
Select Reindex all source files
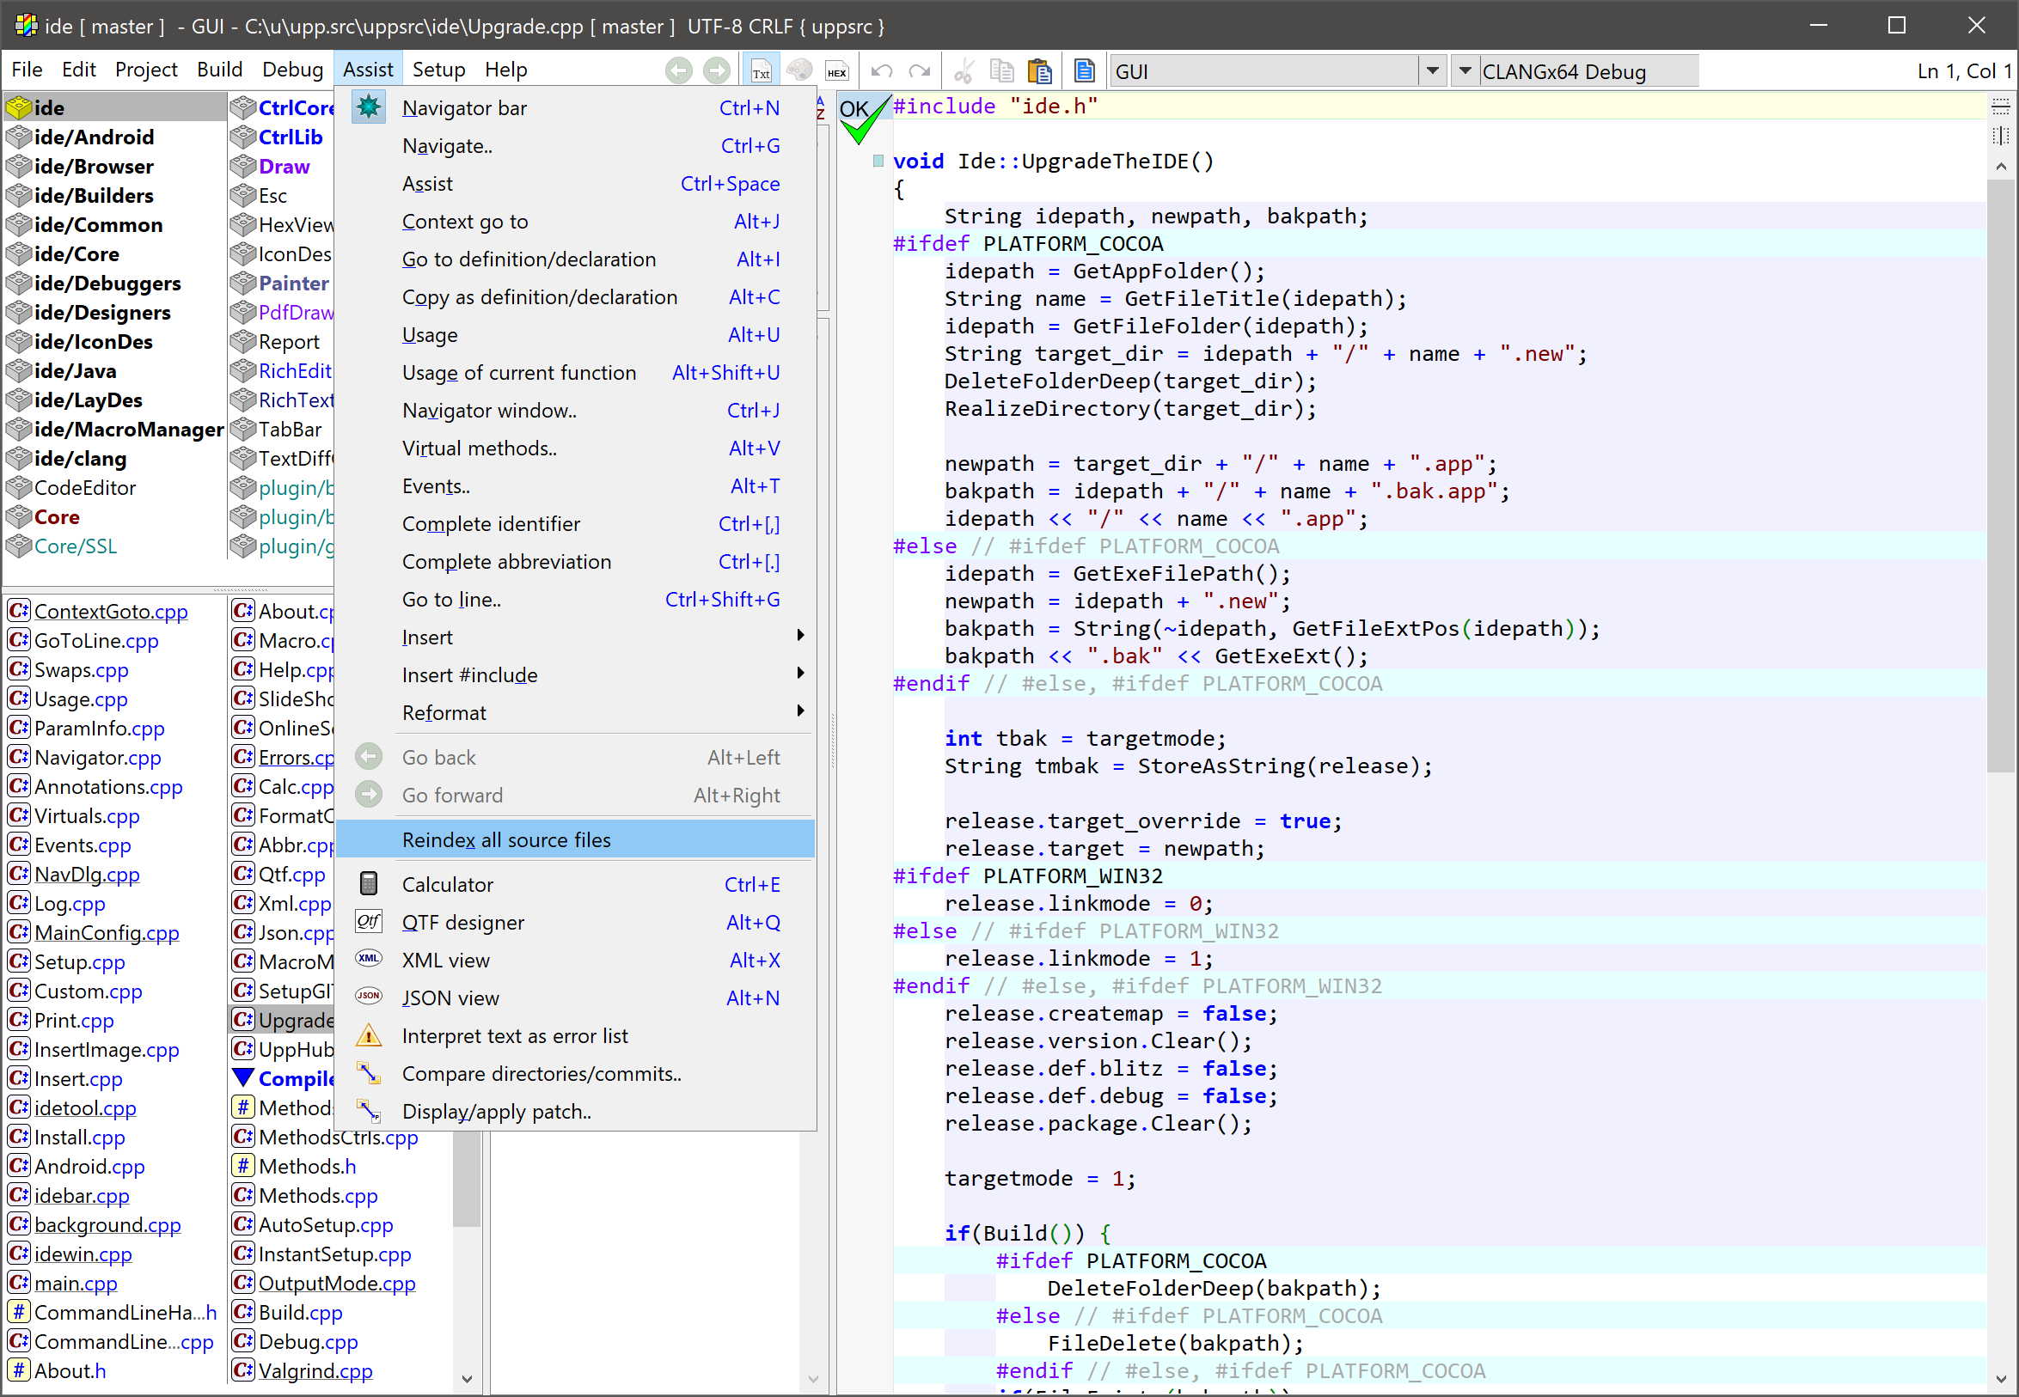tap(506, 839)
